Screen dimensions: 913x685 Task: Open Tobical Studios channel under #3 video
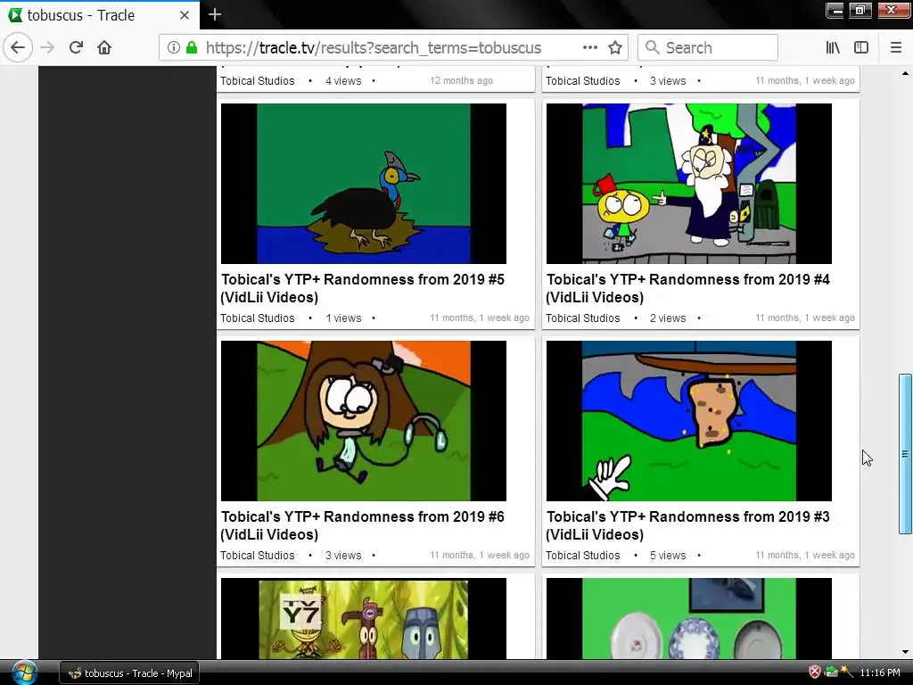point(583,555)
